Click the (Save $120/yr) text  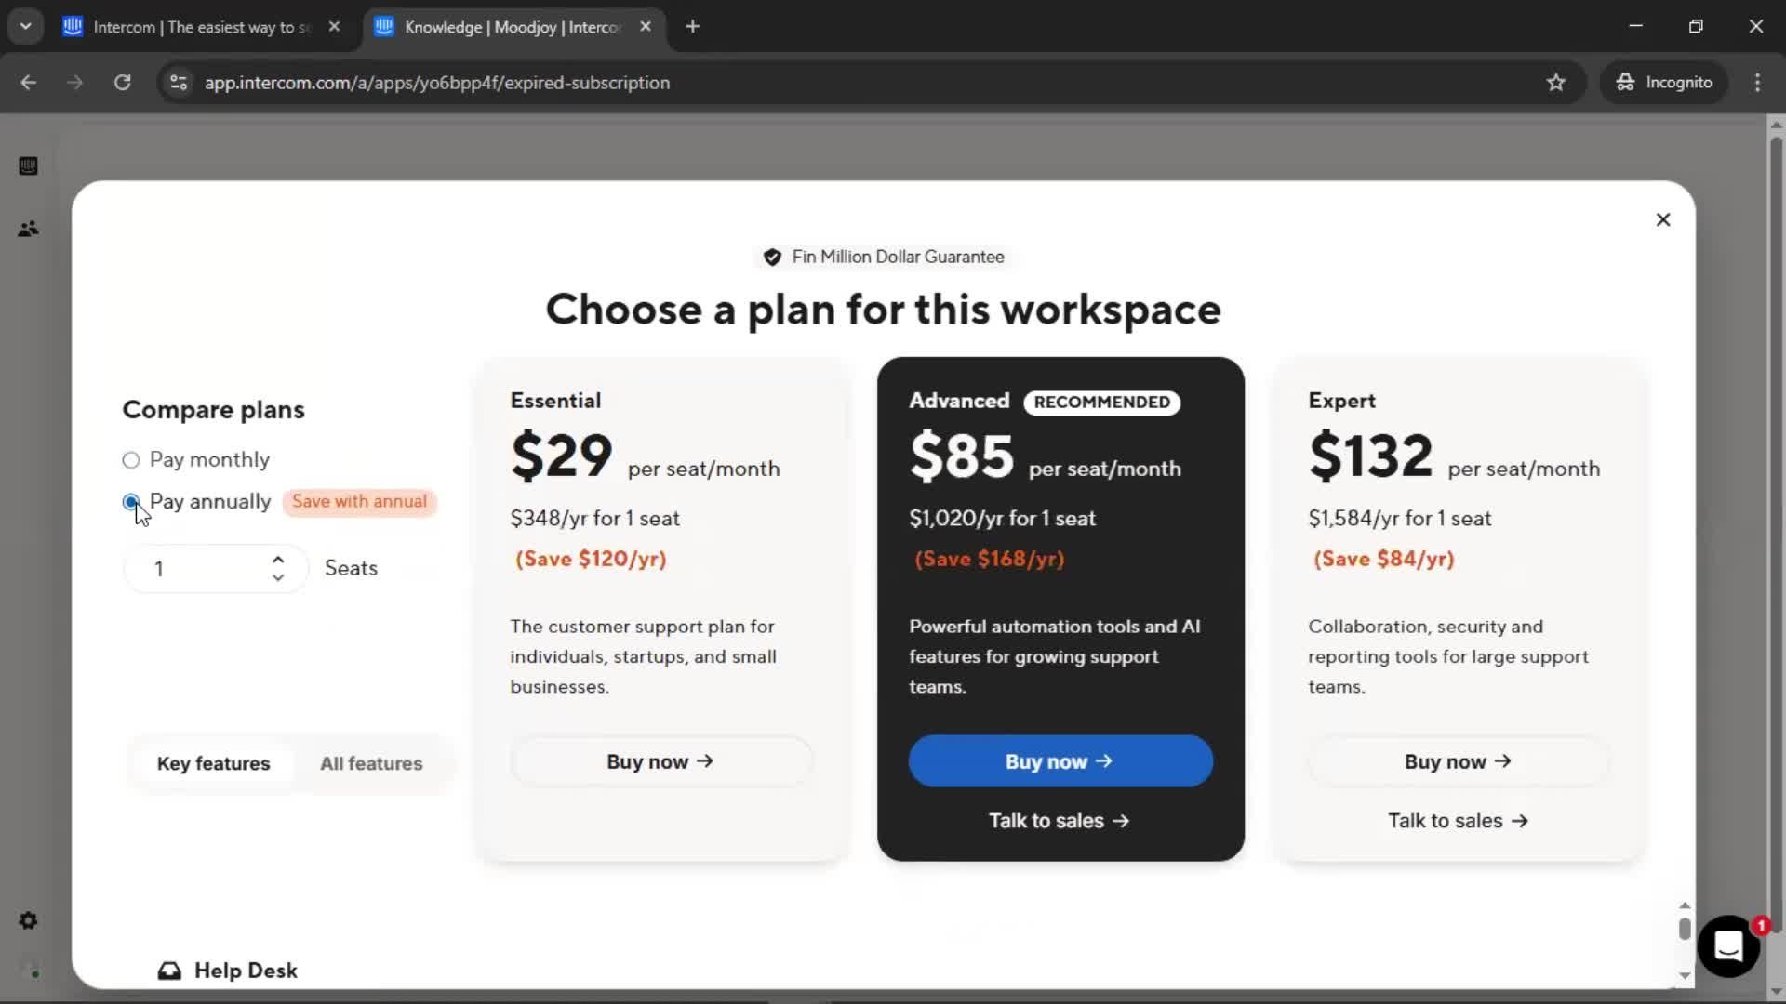pyautogui.click(x=591, y=560)
